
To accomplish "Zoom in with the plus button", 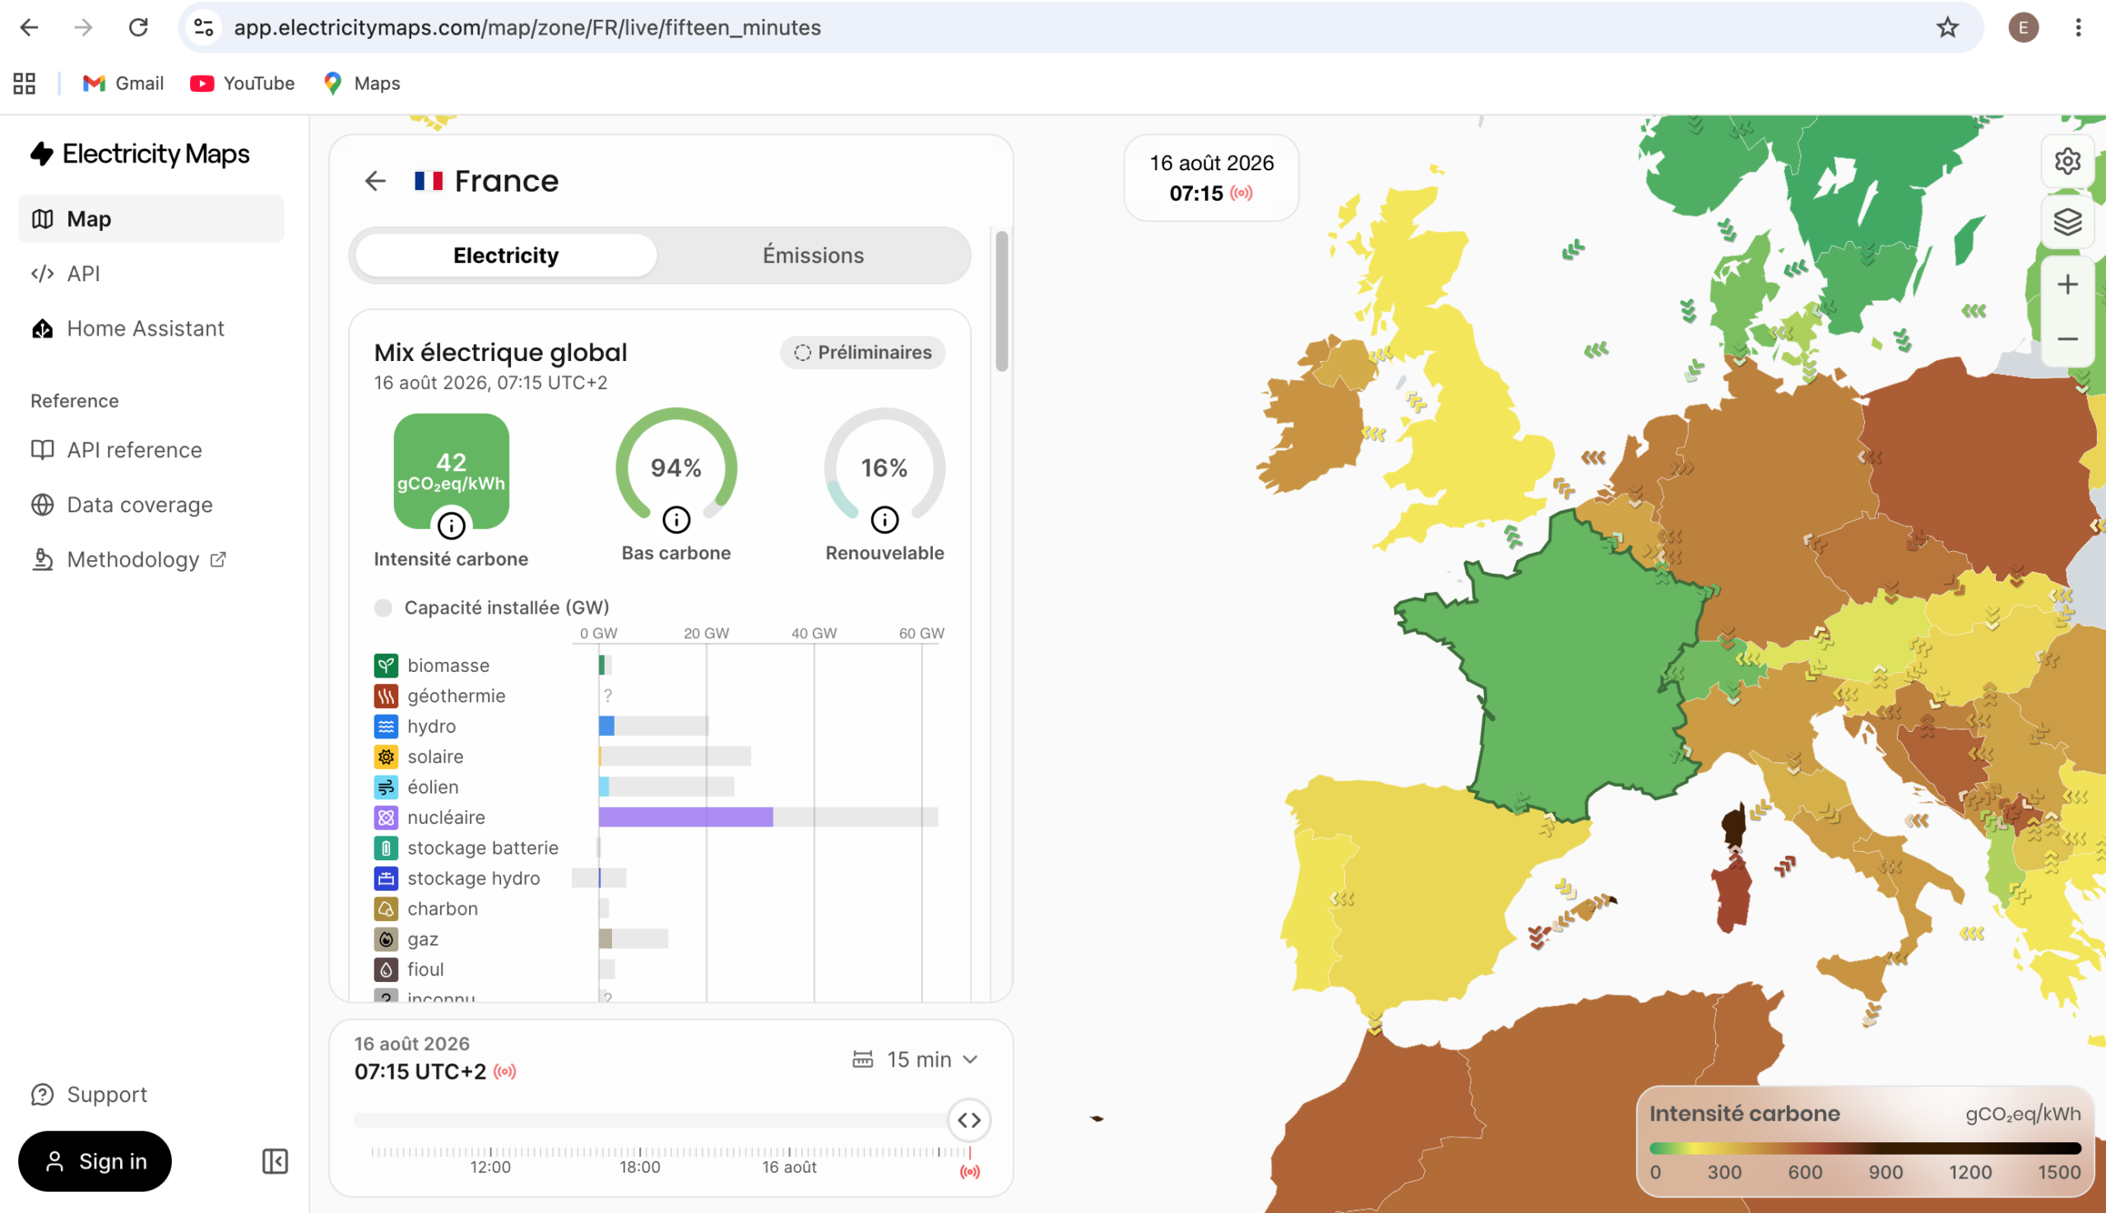I will [x=2067, y=285].
